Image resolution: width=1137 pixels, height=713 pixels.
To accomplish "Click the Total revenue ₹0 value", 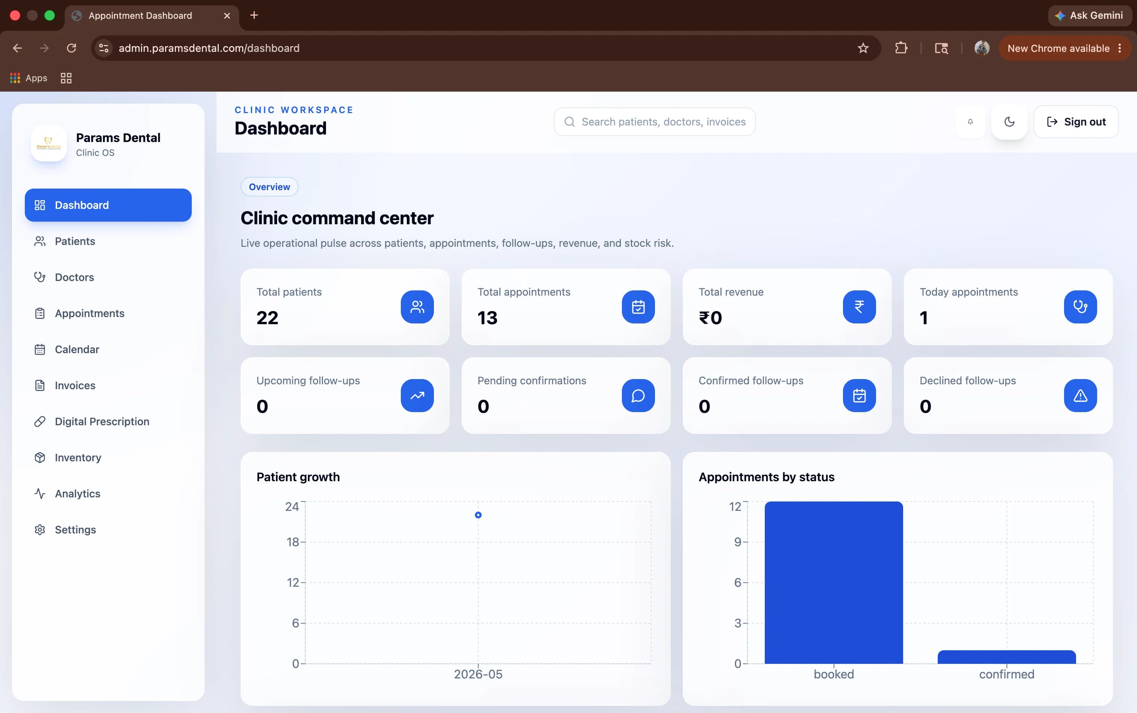I will coord(710,318).
